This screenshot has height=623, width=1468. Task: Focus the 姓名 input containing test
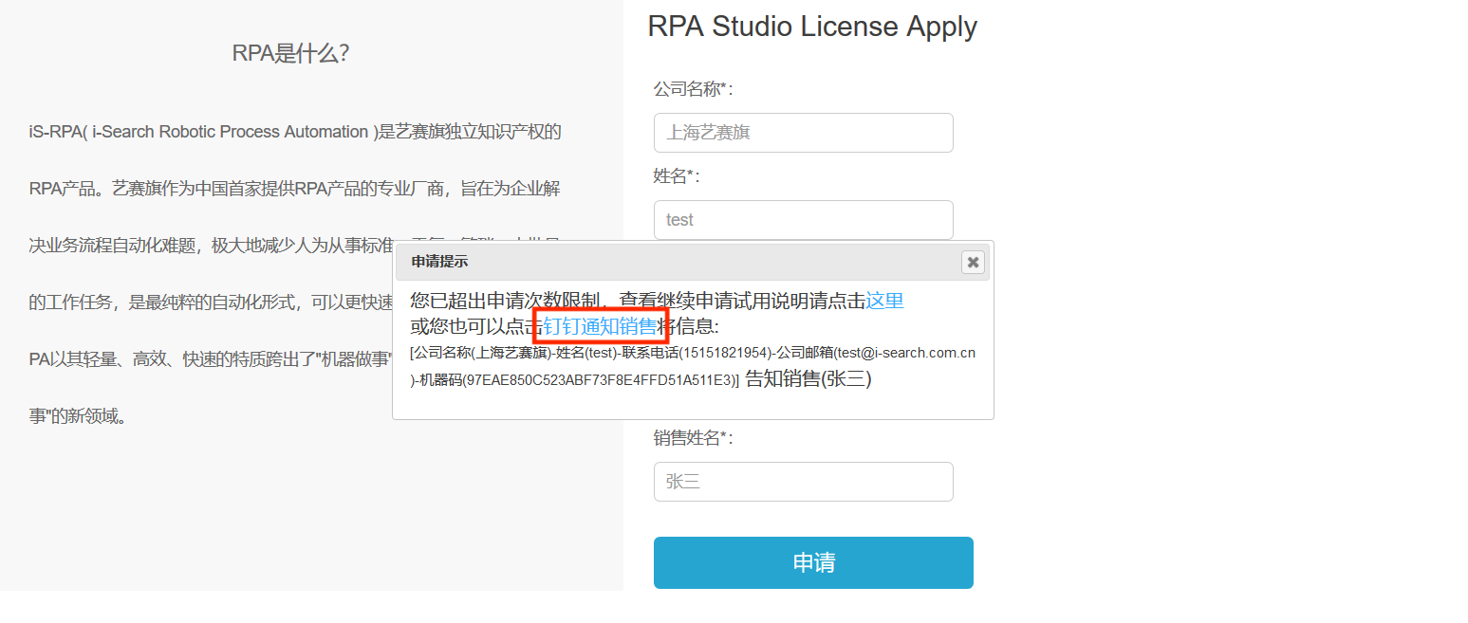[803, 220]
